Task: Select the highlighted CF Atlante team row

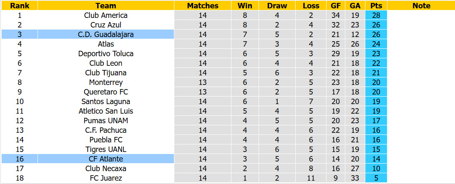Action: tap(88, 159)
